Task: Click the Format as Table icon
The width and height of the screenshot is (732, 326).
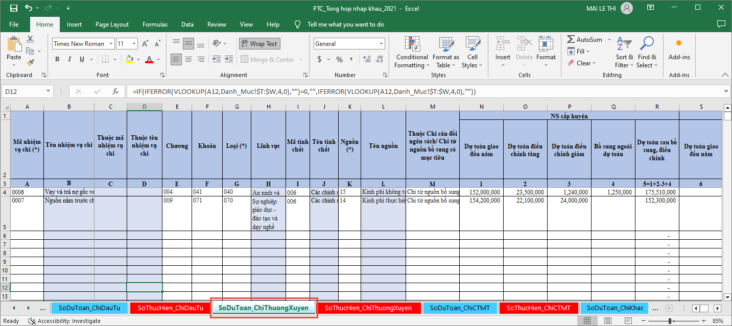Action: click(x=445, y=53)
